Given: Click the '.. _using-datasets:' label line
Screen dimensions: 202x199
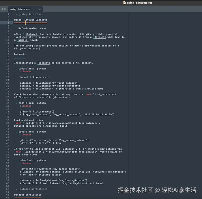Looking at the screenshot, I should tap(28, 14).
